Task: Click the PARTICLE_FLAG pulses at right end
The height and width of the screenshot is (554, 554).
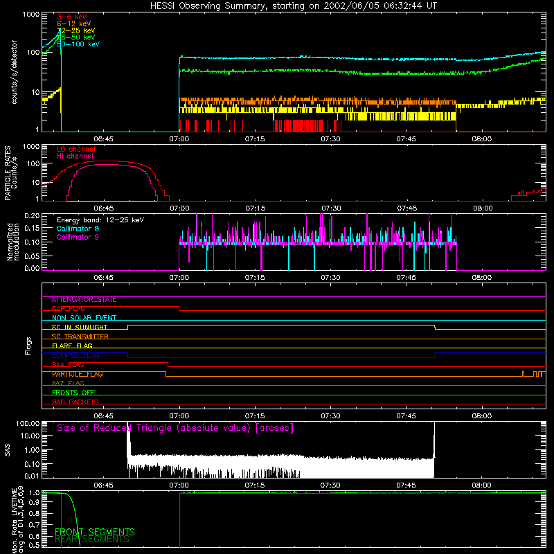Action: click(x=533, y=374)
